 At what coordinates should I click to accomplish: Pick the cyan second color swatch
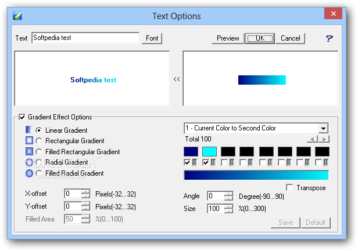point(209,151)
